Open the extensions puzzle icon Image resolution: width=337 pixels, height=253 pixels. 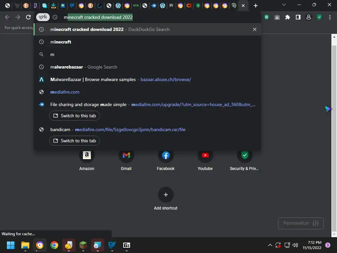[x=288, y=17]
